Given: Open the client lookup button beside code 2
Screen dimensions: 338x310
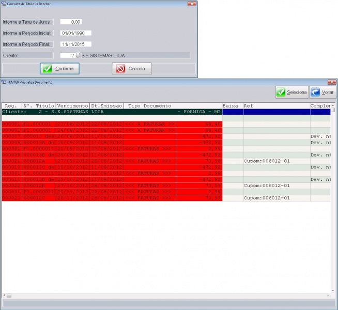Looking at the screenshot, I should [x=78, y=55].
